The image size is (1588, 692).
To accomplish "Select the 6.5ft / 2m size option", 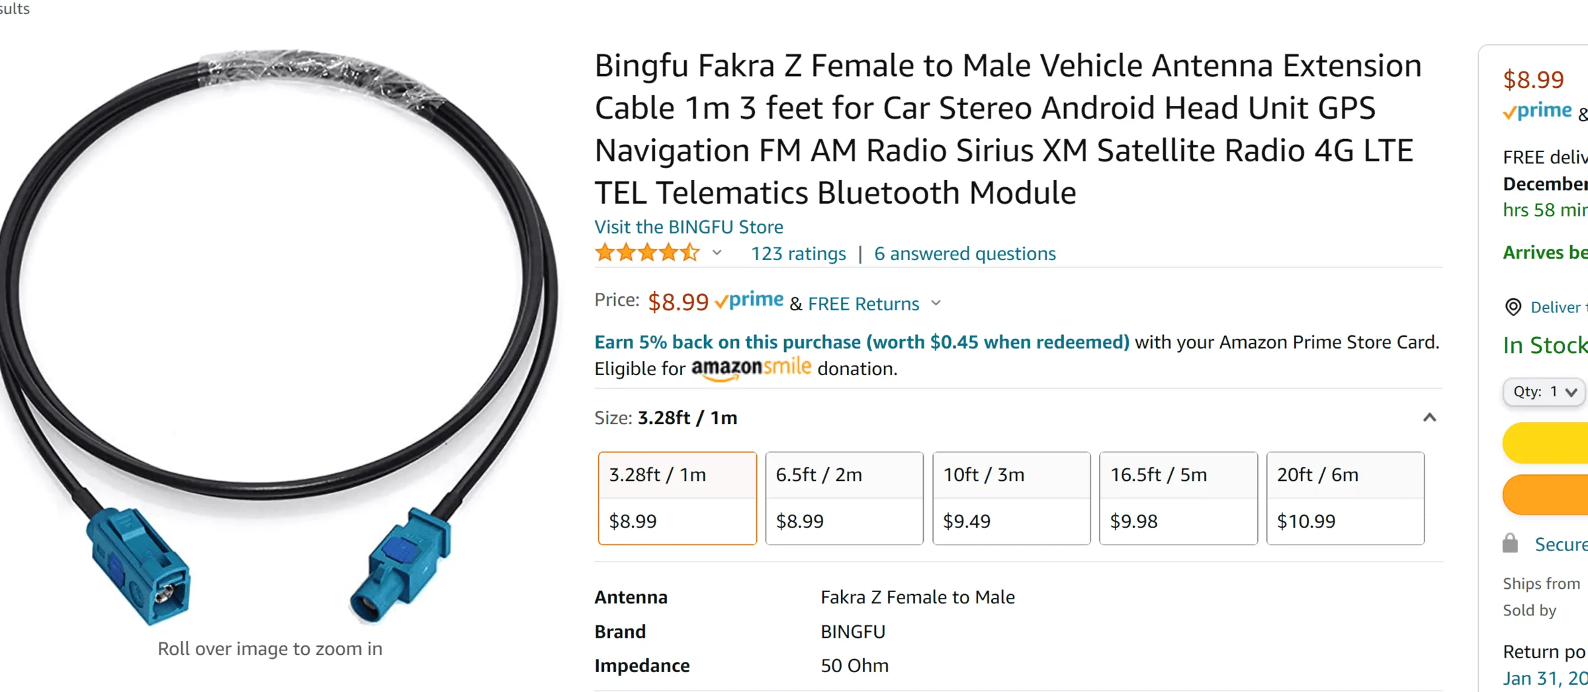I will [x=844, y=498].
